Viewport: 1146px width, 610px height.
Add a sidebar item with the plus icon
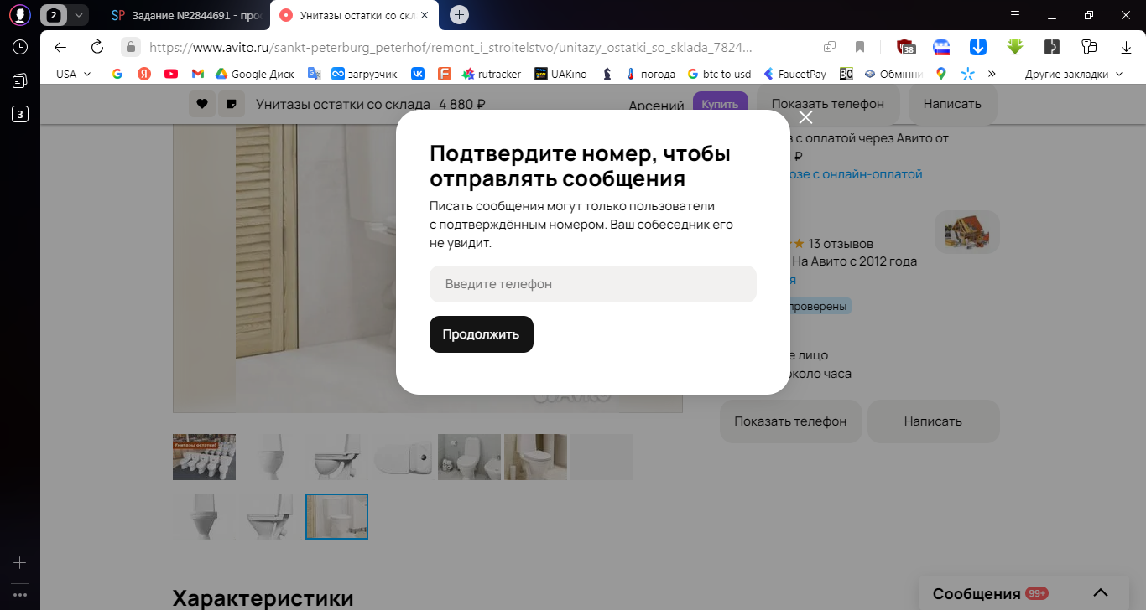pos(19,563)
